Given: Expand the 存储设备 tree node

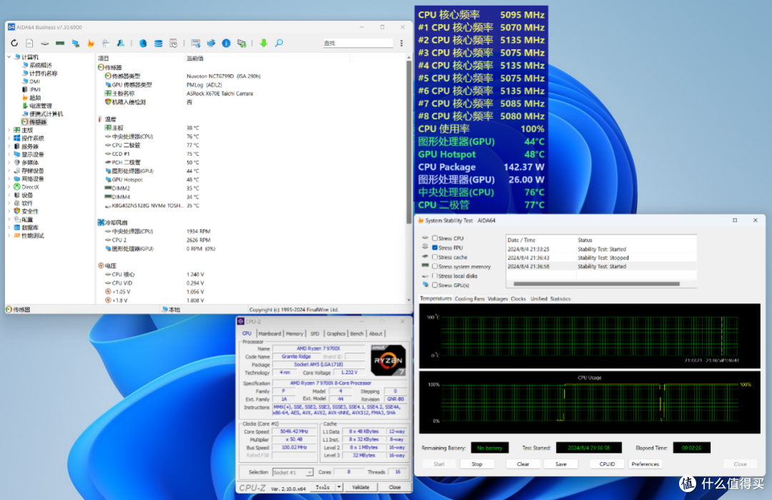Looking at the screenshot, I should [9, 171].
